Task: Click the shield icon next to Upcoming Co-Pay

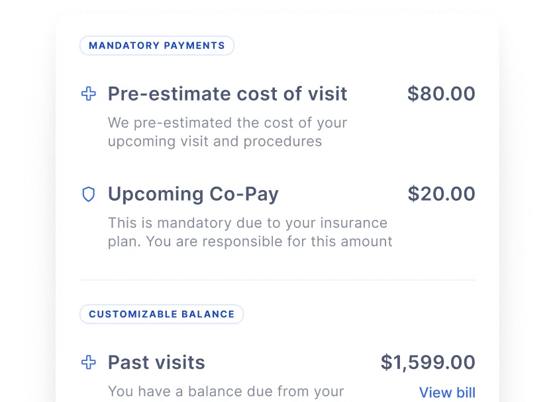Action: pyautogui.click(x=88, y=194)
